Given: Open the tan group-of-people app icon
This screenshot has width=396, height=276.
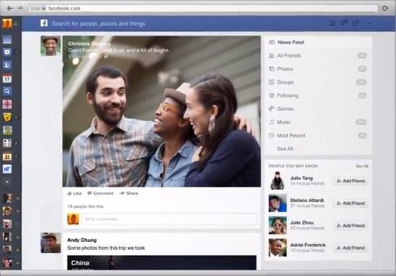Looking at the screenshot, I should point(7,156).
